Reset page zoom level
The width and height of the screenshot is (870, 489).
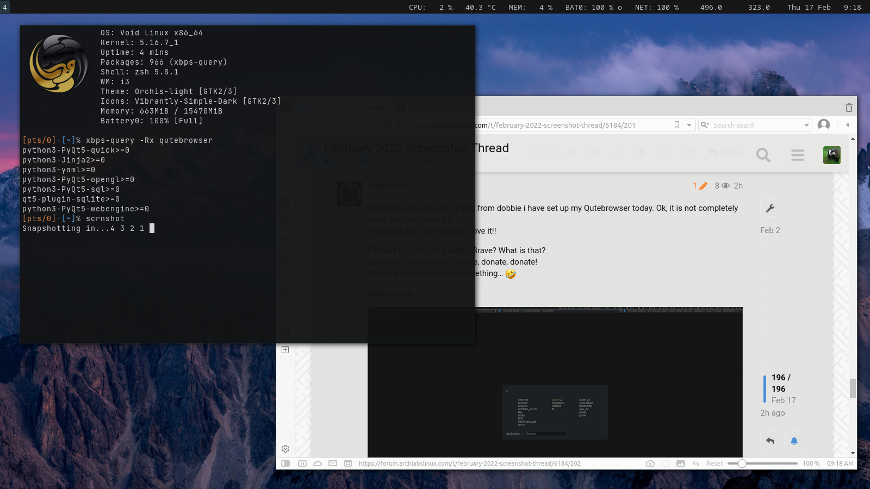tap(714, 463)
